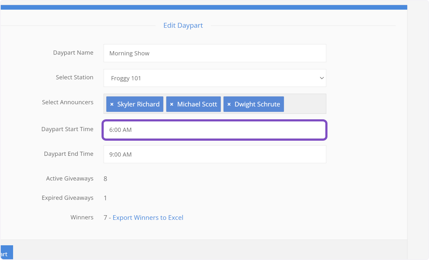Click empty space in Select Announcers field
This screenshot has height=260, width=429.
click(305, 104)
